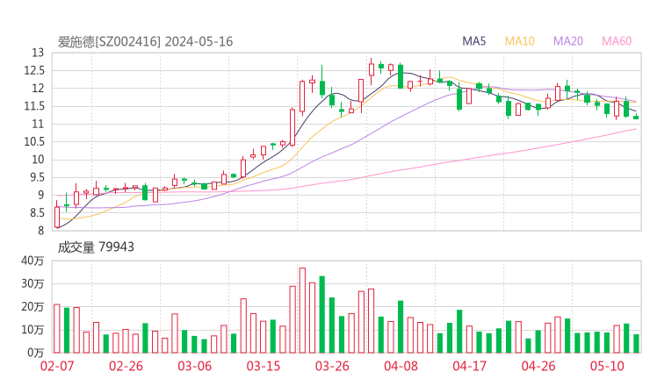650x386 pixels.
Task: Click the 04-17 date axis label
Action: tap(469, 366)
